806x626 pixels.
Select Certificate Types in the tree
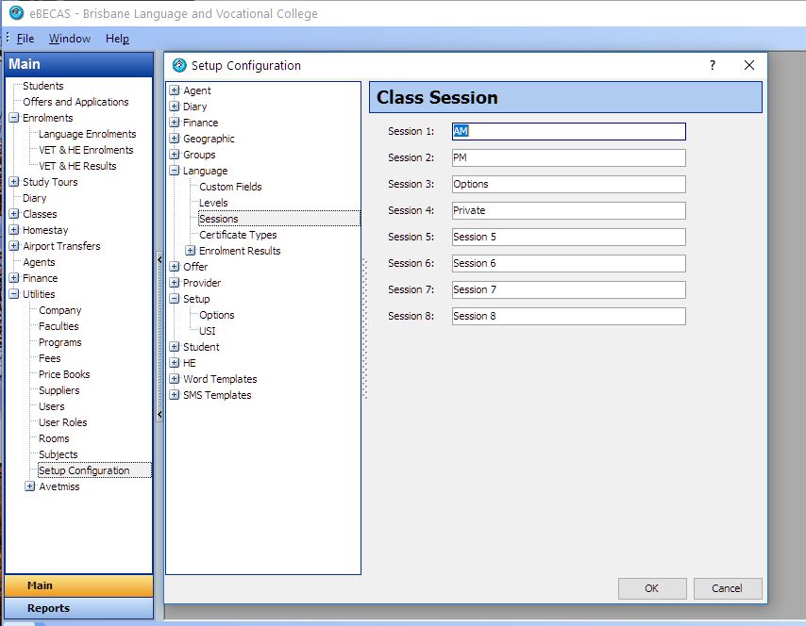coord(238,235)
